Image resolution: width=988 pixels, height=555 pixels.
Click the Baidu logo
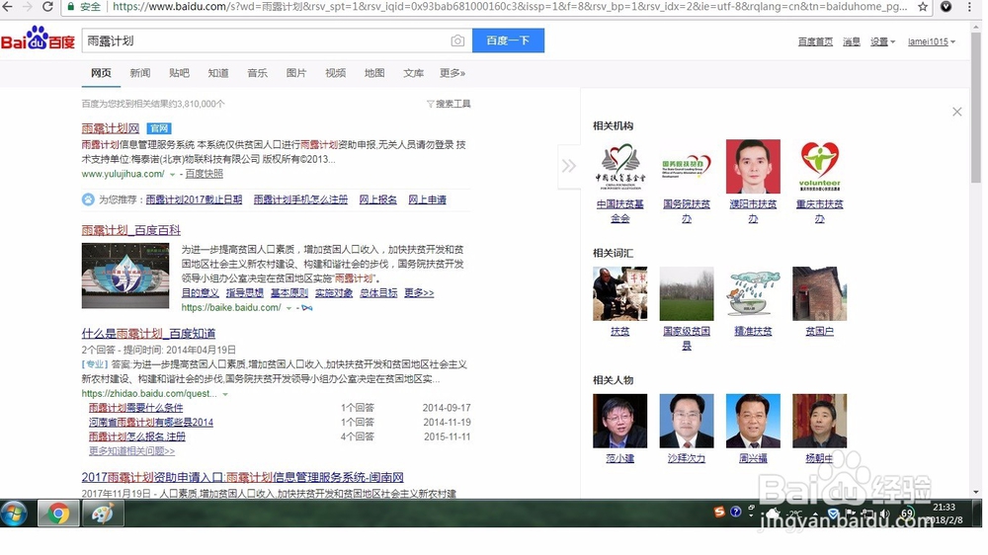tap(38, 40)
